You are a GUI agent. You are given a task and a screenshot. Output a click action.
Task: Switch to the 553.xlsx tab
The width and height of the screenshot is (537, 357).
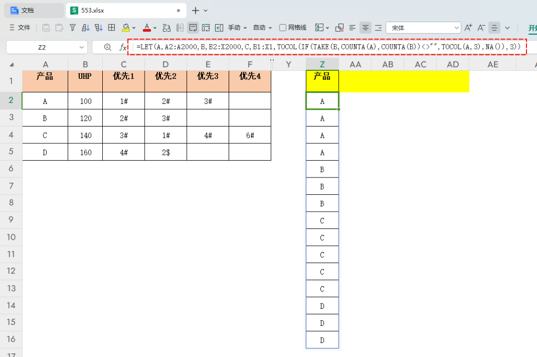(126, 10)
